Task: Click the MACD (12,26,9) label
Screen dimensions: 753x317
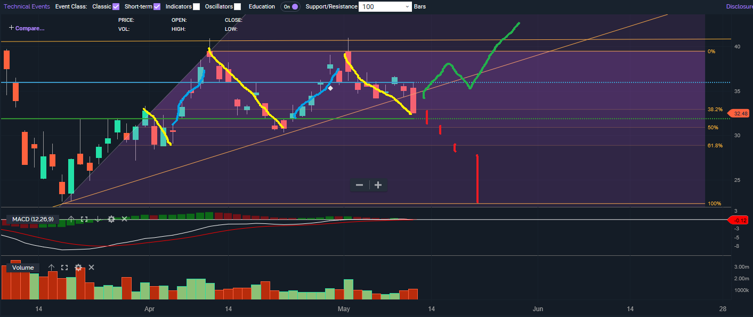Action: pyautogui.click(x=33, y=219)
